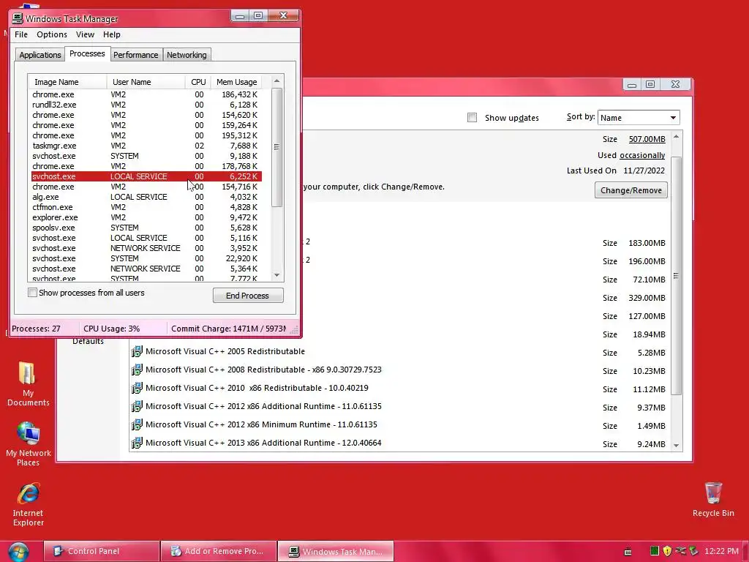
Task: Click the icon beside Visual C++ 2010 x86 Redistributable
Action: click(137, 388)
